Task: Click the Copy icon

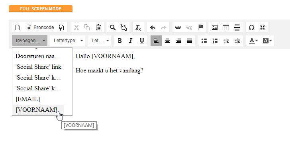Action: [87, 27]
